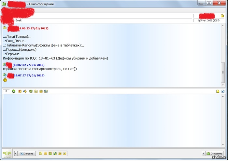This screenshot has width=228, height=161.
Task: Click the smiley emoticon in the last message
Action: [x=5, y=80]
